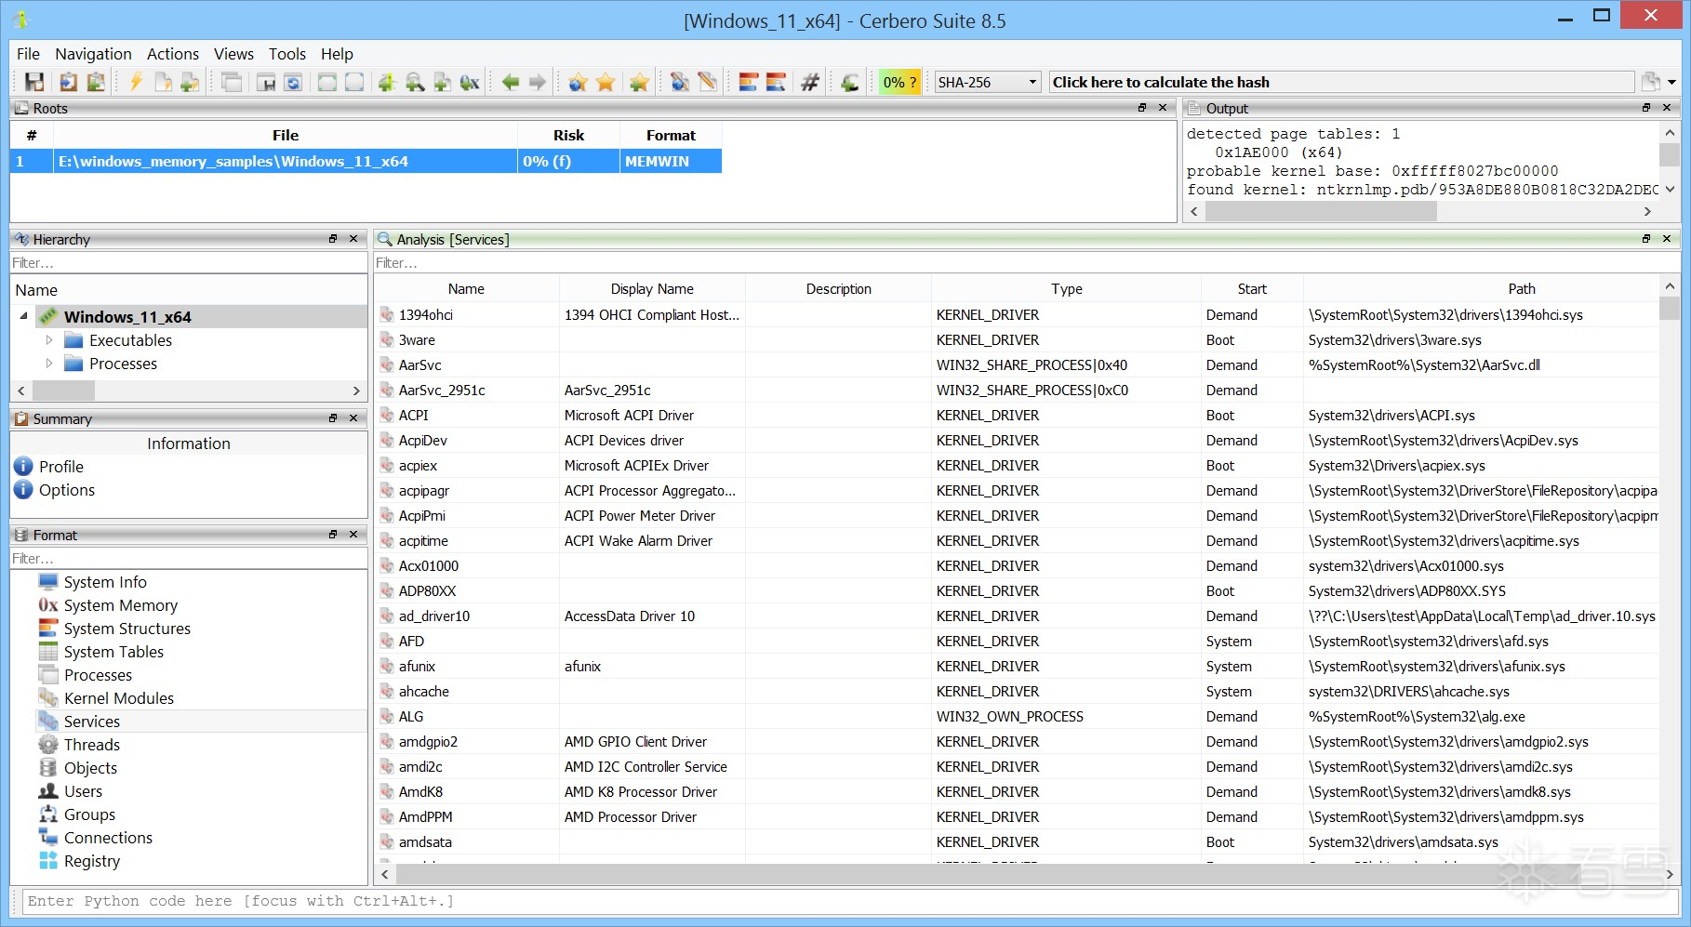Viewport: 1691px width, 927px height.
Task: Click the pencil and page toolbar icon
Action: 708,83
